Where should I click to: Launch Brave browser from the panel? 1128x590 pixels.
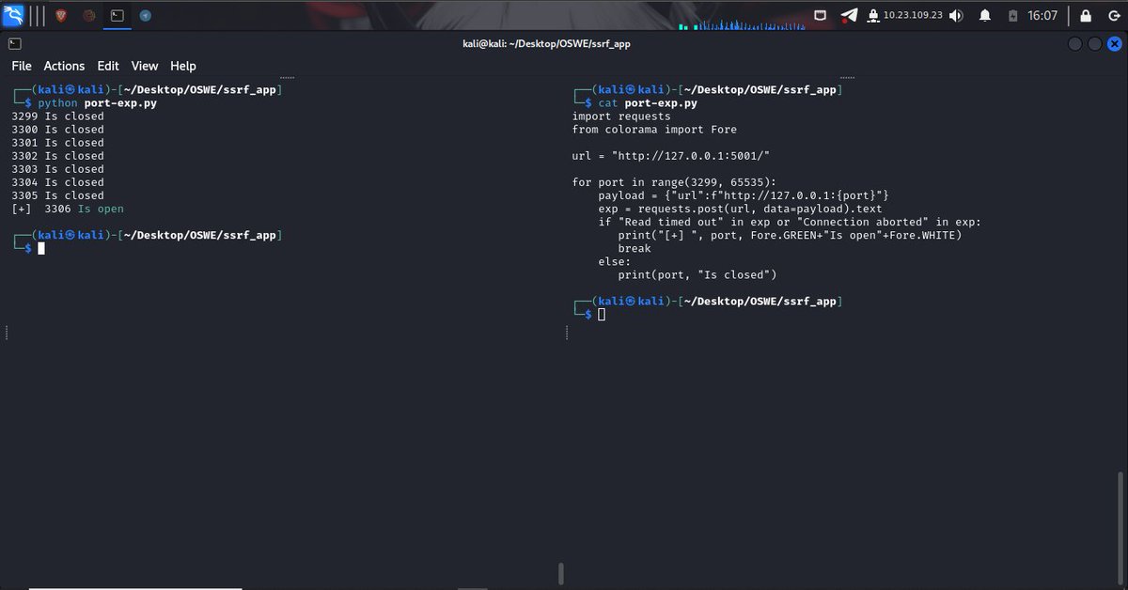(x=61, y=16)
